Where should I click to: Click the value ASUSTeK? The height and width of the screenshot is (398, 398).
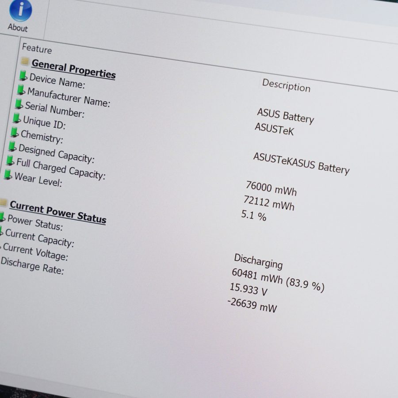click(274, 130)
